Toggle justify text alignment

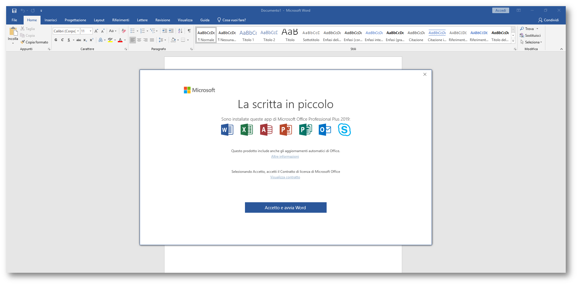pos(152,40)
